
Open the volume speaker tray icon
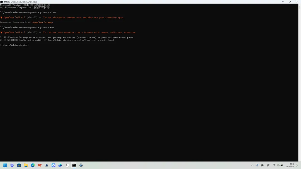[x=278, y=165]
